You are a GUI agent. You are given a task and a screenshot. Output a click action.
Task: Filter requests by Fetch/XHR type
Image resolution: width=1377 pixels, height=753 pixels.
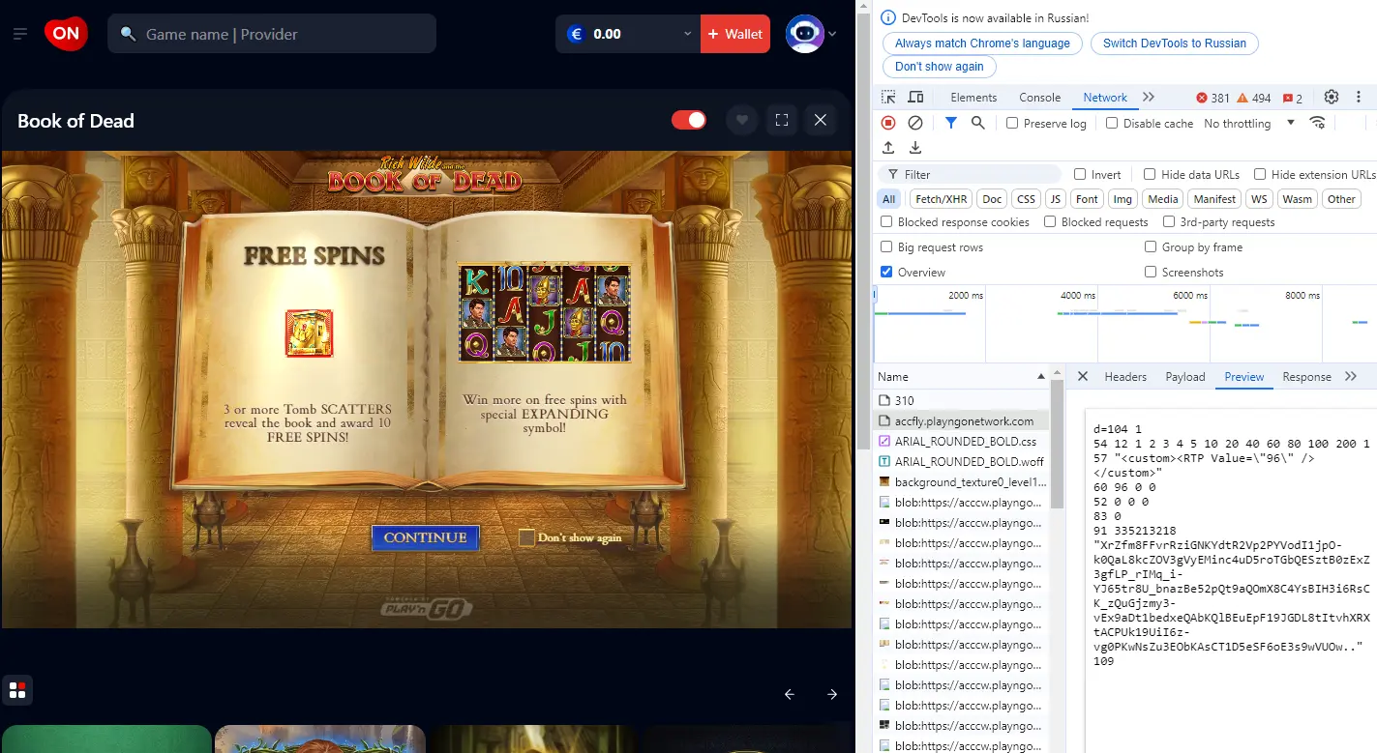point(942,199)
